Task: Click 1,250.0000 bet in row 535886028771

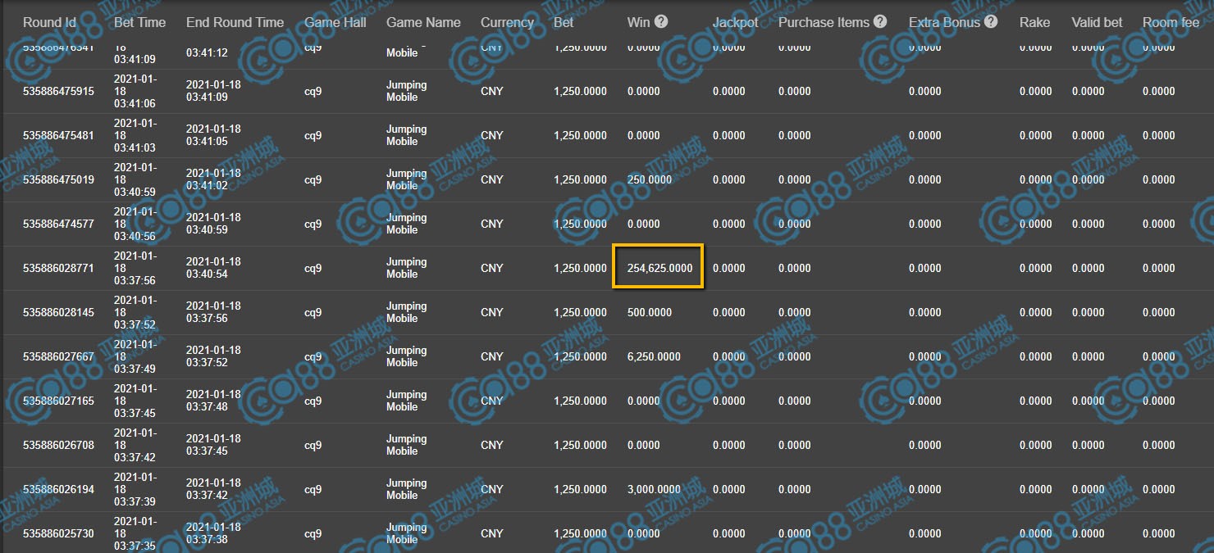Action: (581, 268)
